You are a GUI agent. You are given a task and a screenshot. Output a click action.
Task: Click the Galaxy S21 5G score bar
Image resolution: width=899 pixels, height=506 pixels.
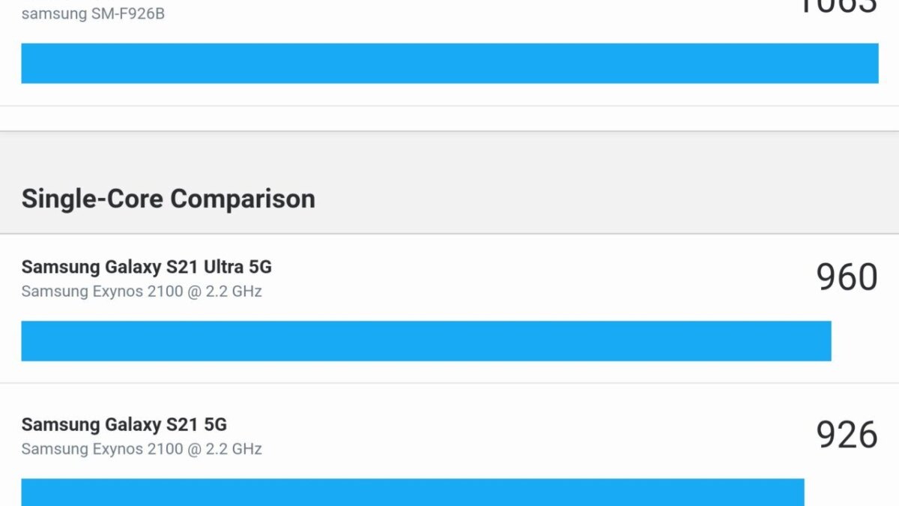click(412, 492)
